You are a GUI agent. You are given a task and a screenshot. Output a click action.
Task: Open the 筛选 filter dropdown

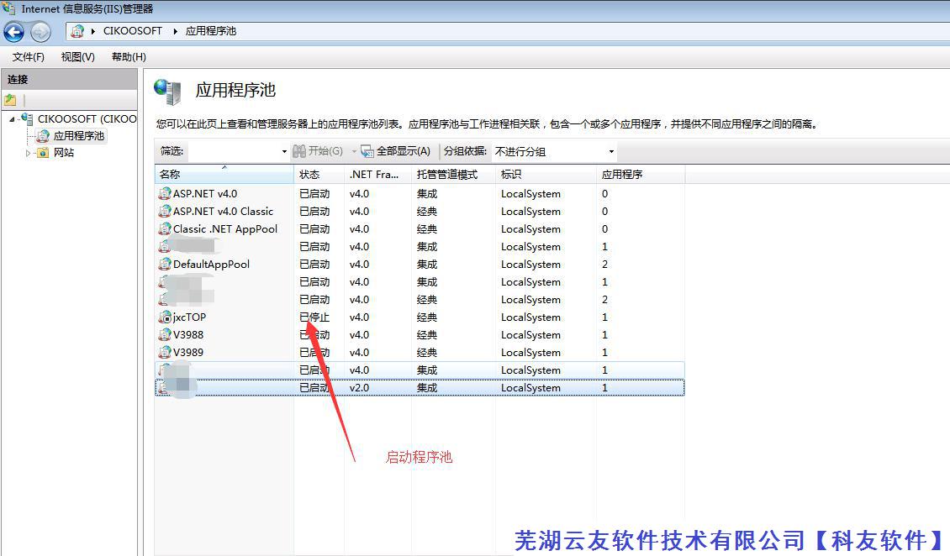[283, 152]
